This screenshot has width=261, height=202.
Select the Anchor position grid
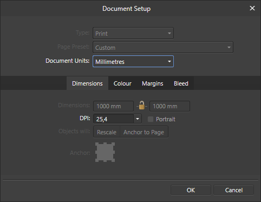point(105,152)
